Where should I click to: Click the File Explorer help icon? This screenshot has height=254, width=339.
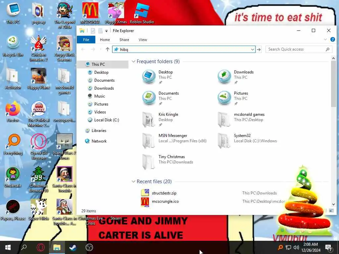click(x=332, y=39)
